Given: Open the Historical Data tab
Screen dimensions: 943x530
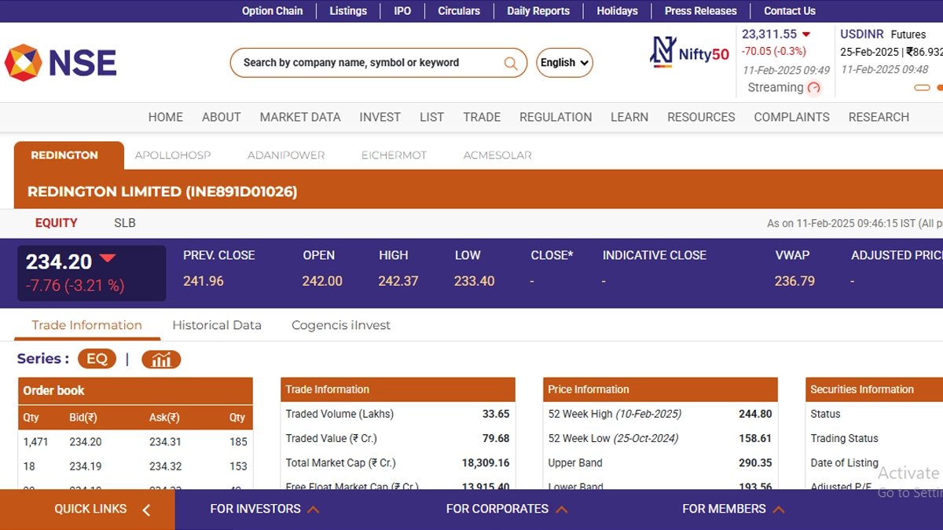Looking at the screenshot, I should [217, 325].
